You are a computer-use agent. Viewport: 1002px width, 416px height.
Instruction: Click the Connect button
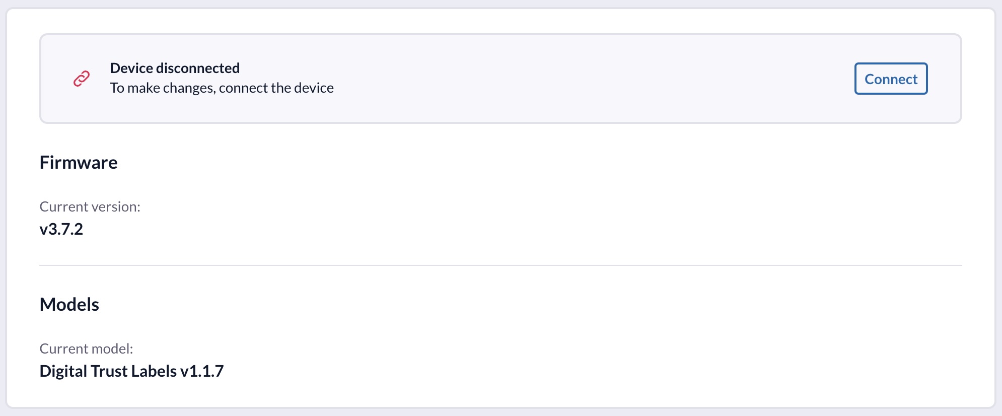pos(891,79)
